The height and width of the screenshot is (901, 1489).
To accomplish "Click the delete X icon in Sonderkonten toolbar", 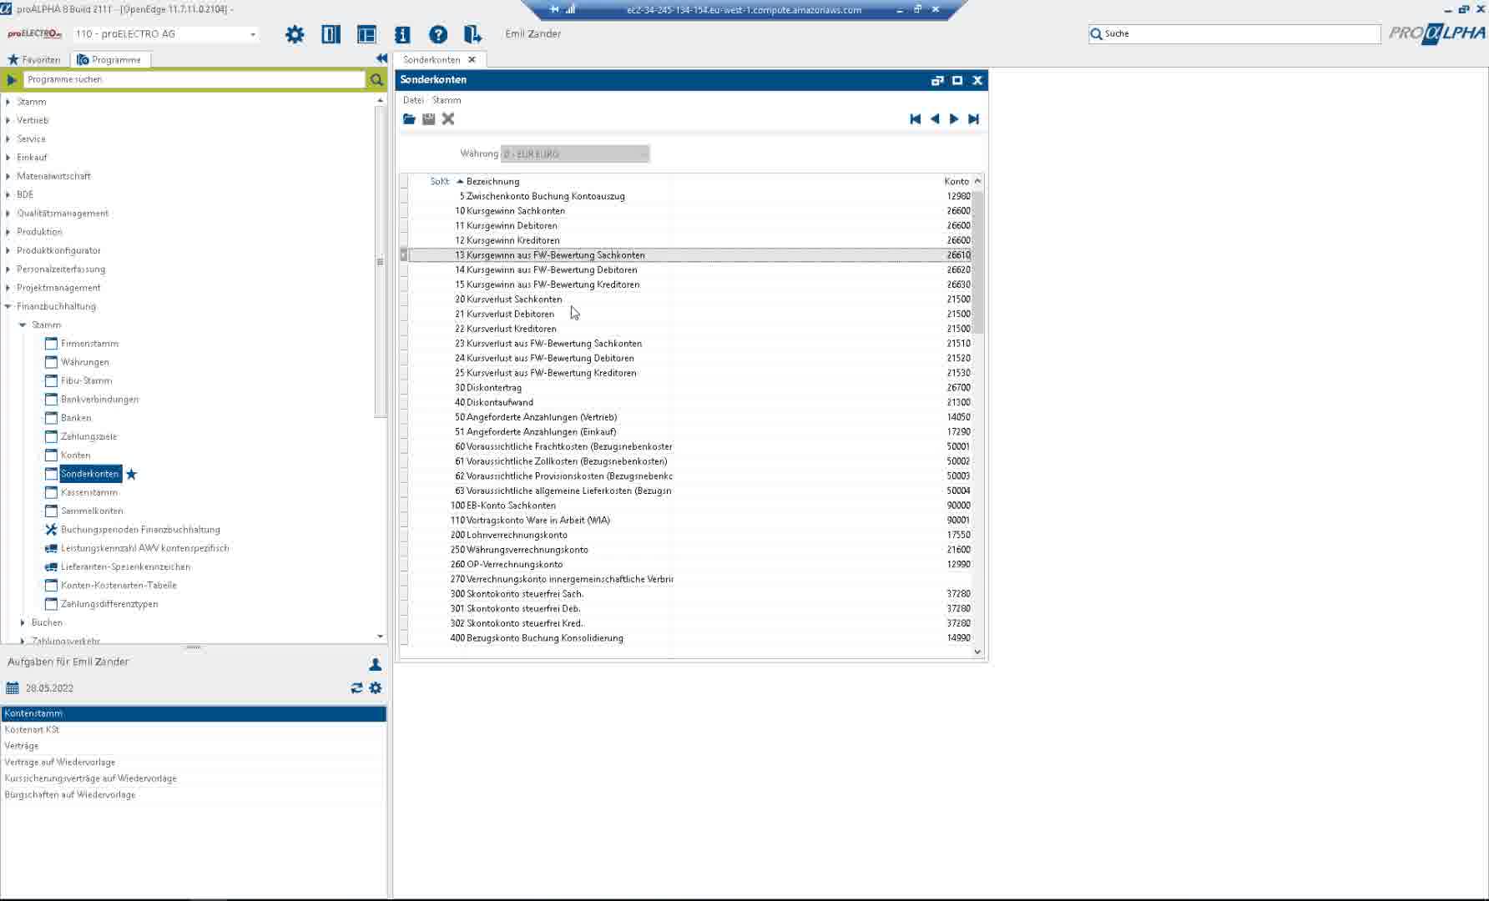I will pos(448,119).
